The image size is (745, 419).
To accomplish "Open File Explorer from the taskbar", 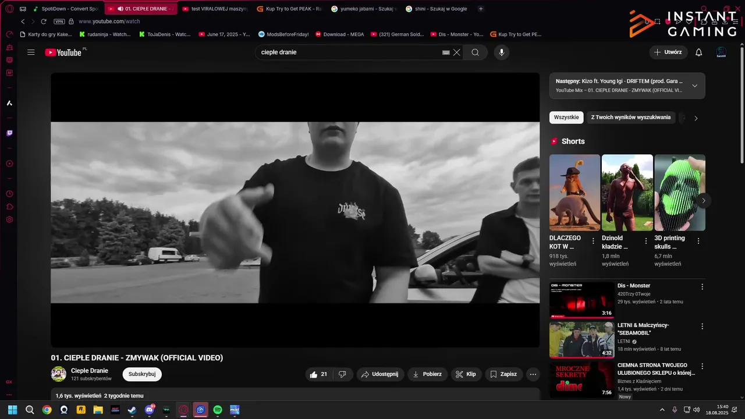I will (98, 410).
